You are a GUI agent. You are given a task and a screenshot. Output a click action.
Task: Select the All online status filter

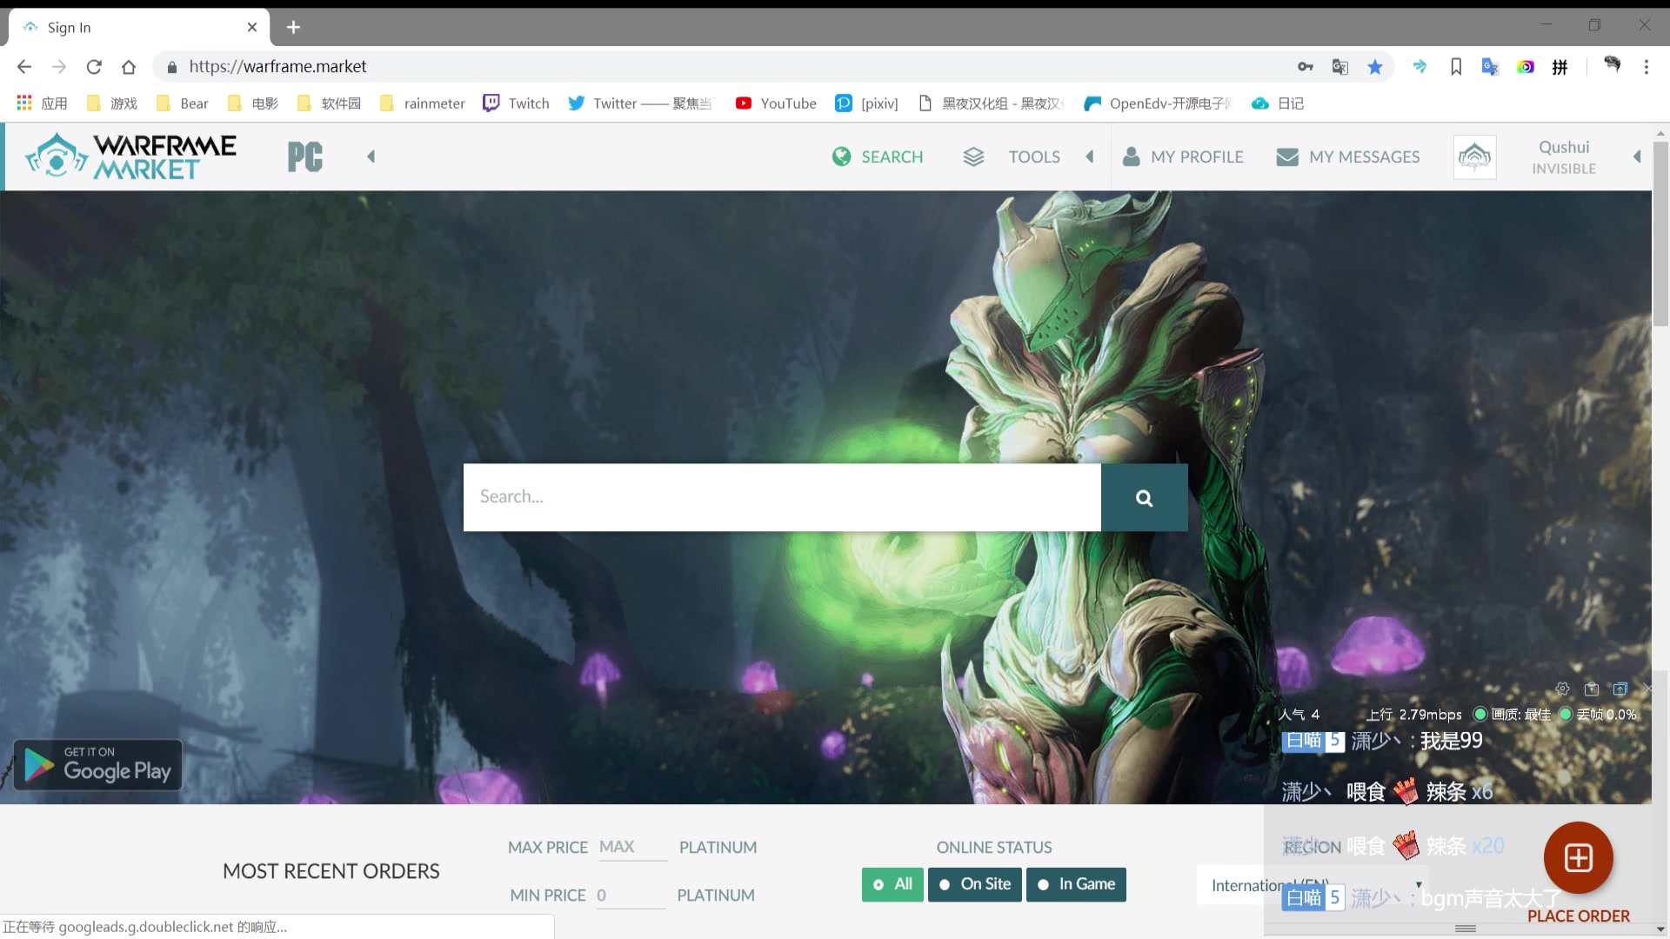point(892,884)
